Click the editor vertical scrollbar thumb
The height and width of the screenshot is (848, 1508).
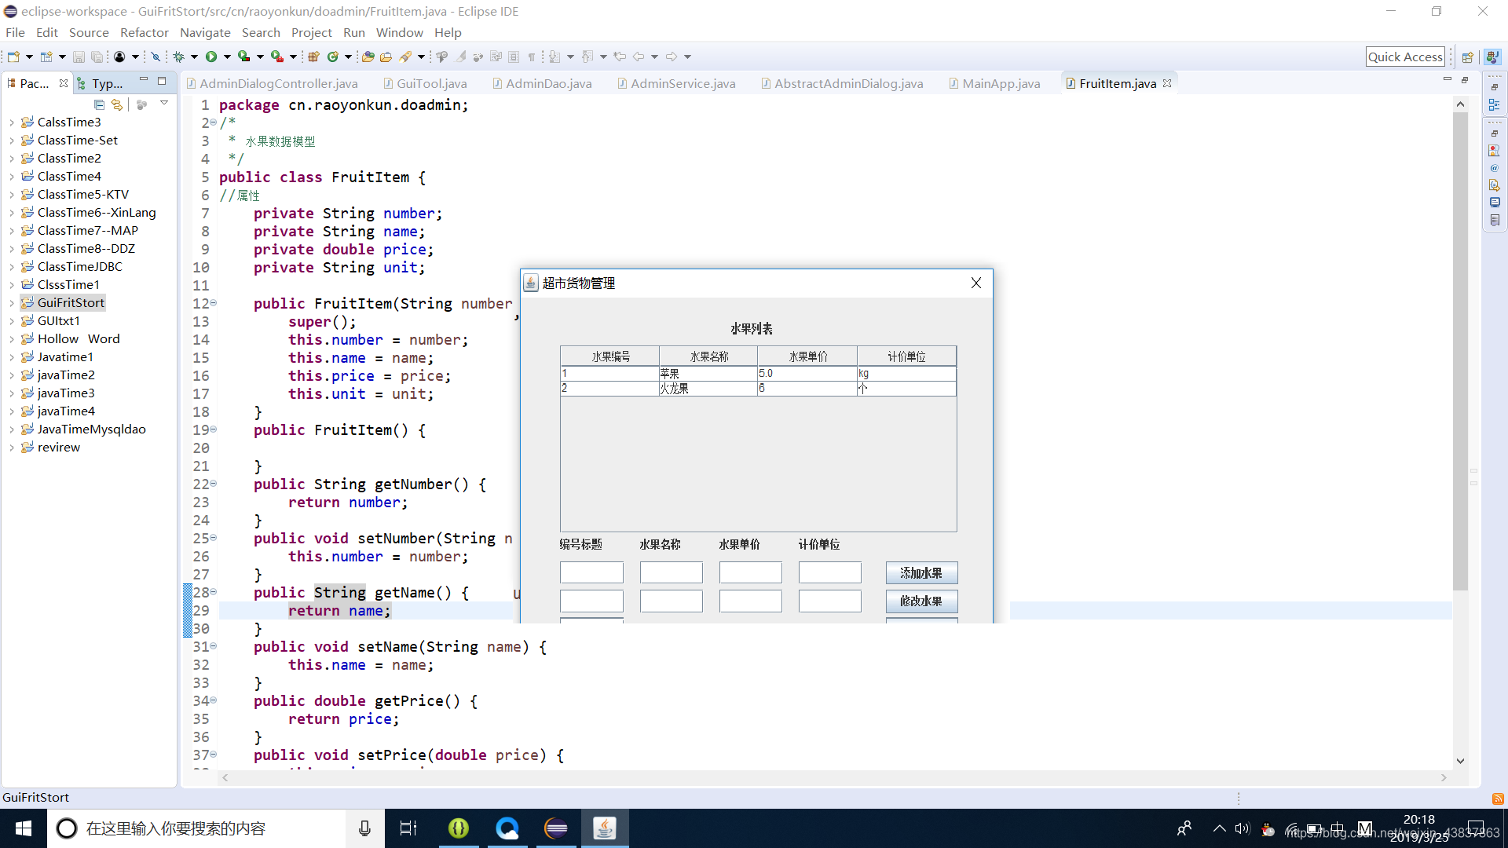[x=1460, y=352]
